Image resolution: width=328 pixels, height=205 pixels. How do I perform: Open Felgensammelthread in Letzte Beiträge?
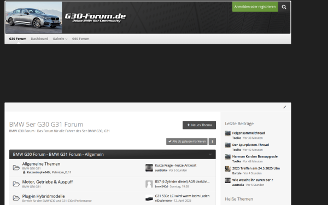(249, 133)
